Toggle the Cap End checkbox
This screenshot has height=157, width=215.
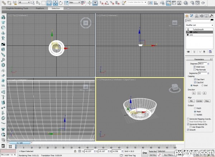pos(195,82)
